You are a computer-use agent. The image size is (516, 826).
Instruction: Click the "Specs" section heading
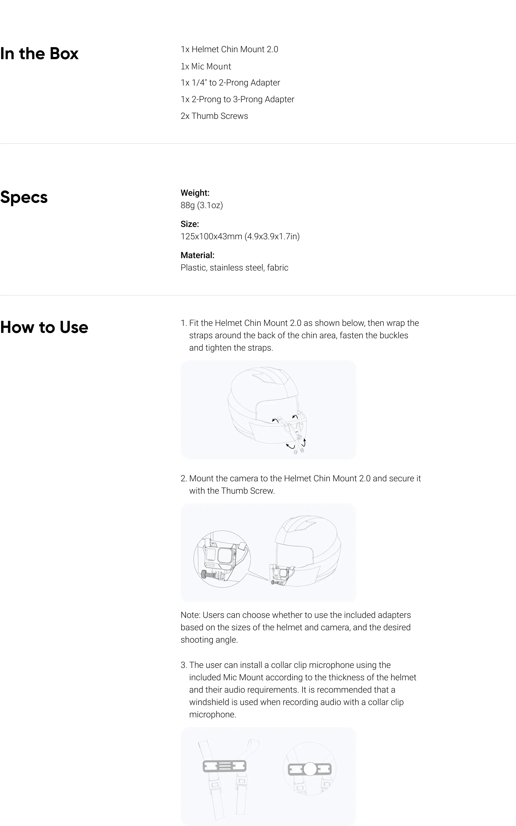pos(24,197)
